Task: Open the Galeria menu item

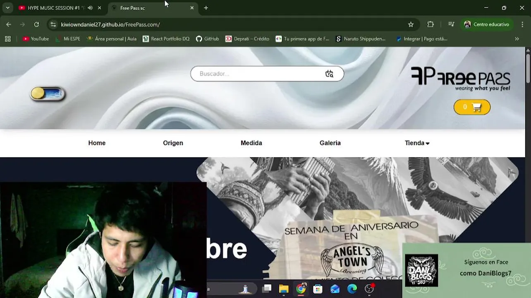Action: tap(330, 143)
